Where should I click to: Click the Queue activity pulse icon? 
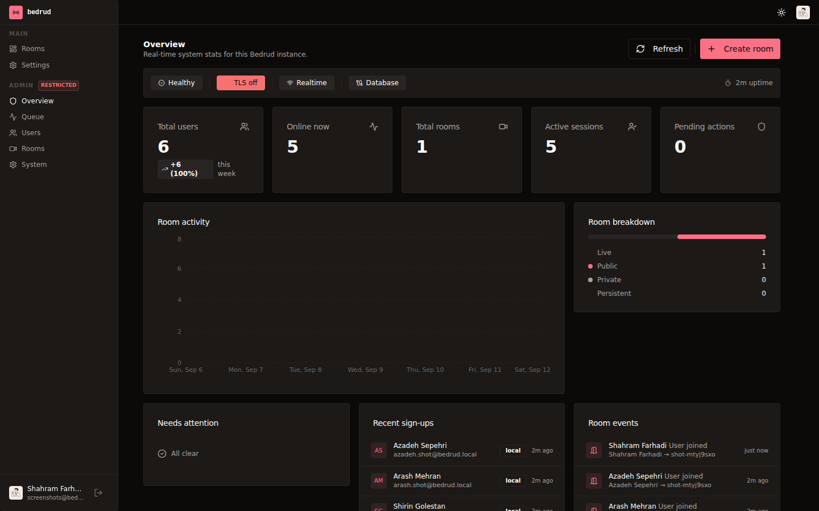click(x=13, y=117)
